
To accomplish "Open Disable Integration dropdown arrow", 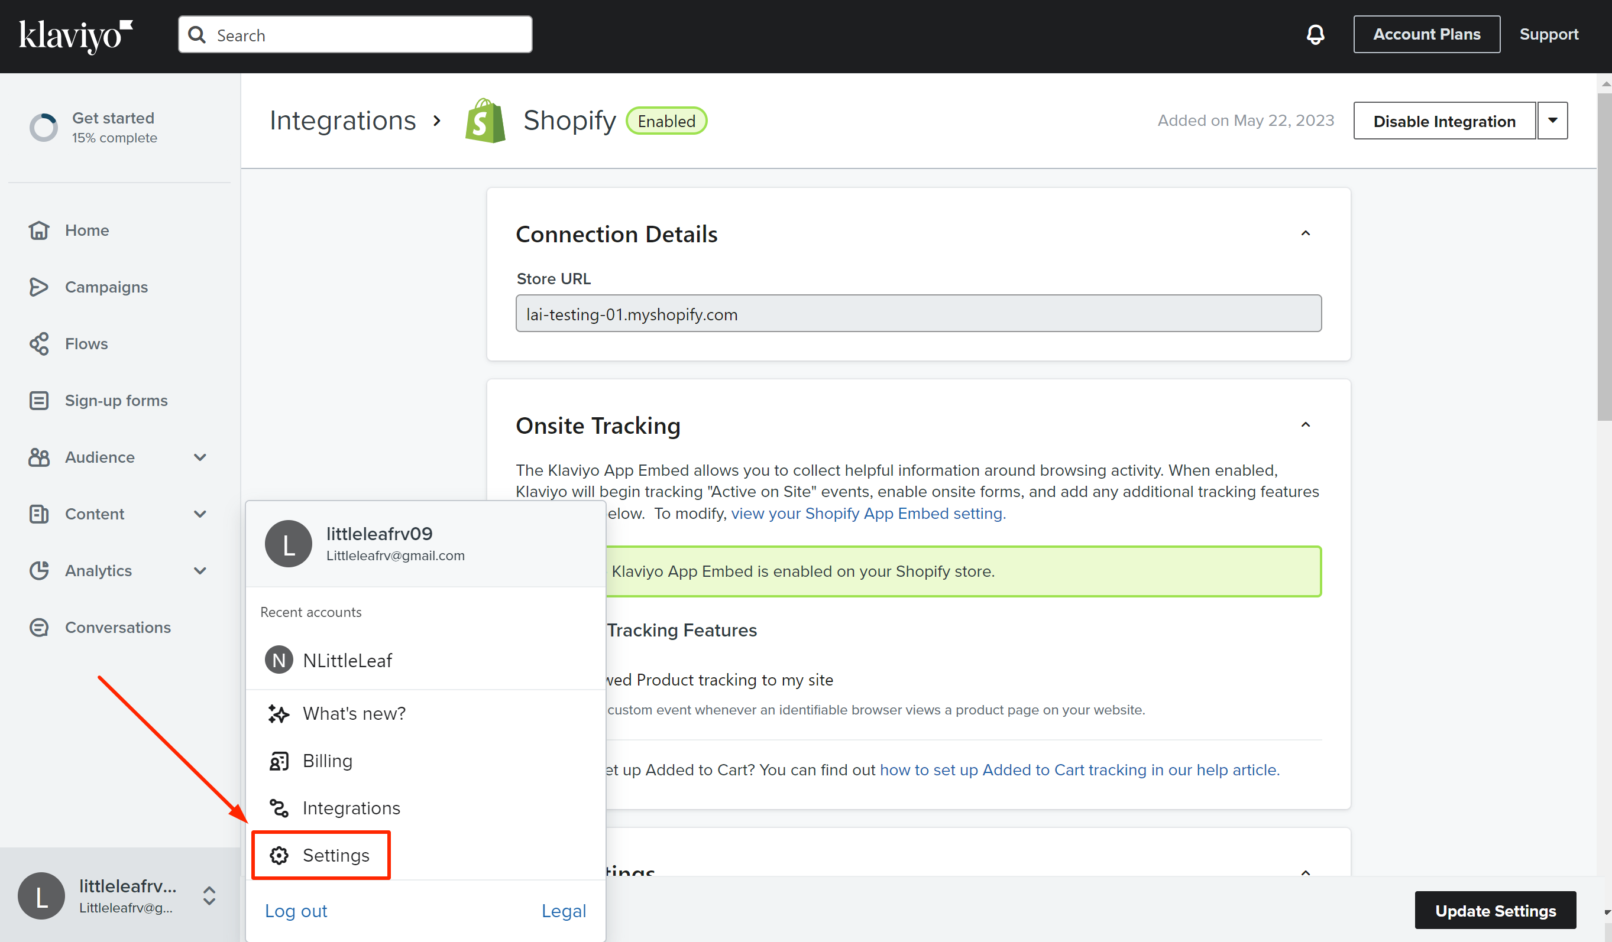I will point(1552,121).
